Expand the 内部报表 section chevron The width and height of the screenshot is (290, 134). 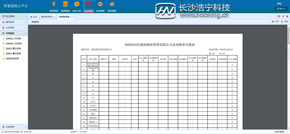click(26, 127)
